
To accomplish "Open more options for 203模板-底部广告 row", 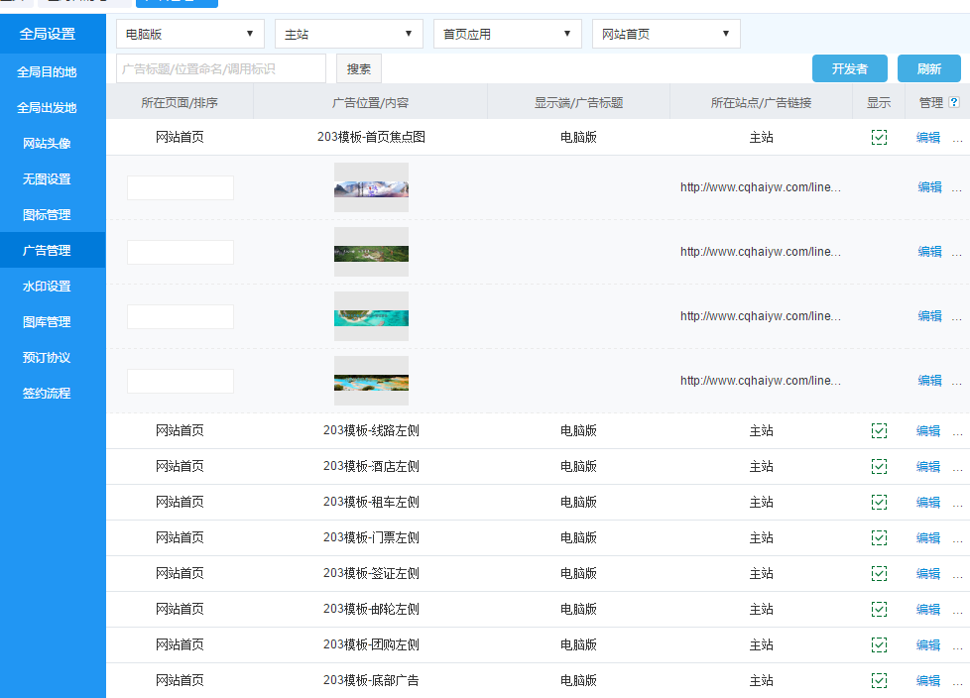I will [957, 681].
